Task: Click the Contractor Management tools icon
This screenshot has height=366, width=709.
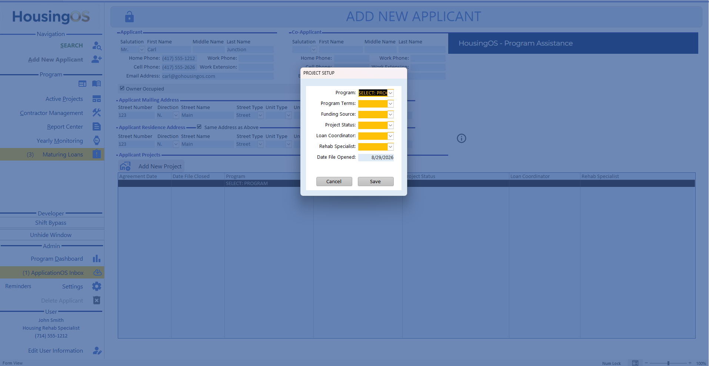Action: coord(97,113)
